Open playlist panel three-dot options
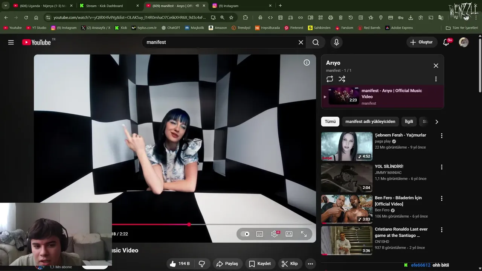Screen dimensions: 482x271 [x=436, y=79]
